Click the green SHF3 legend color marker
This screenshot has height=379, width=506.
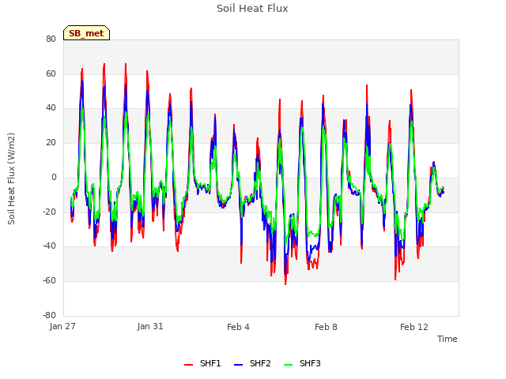point(288,365)
